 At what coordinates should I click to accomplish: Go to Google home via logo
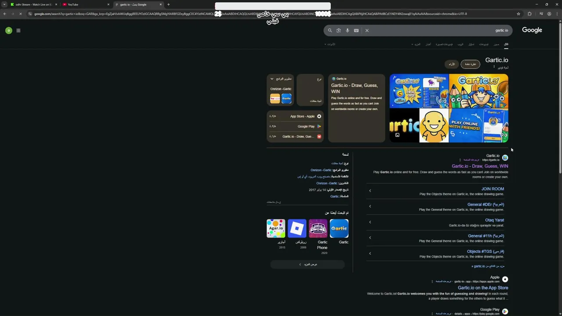(x=532, y=30)
